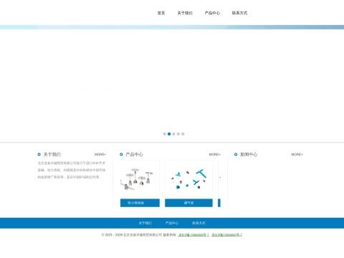Select 联系方式 in the top navigation

click(x=239, y=13)
